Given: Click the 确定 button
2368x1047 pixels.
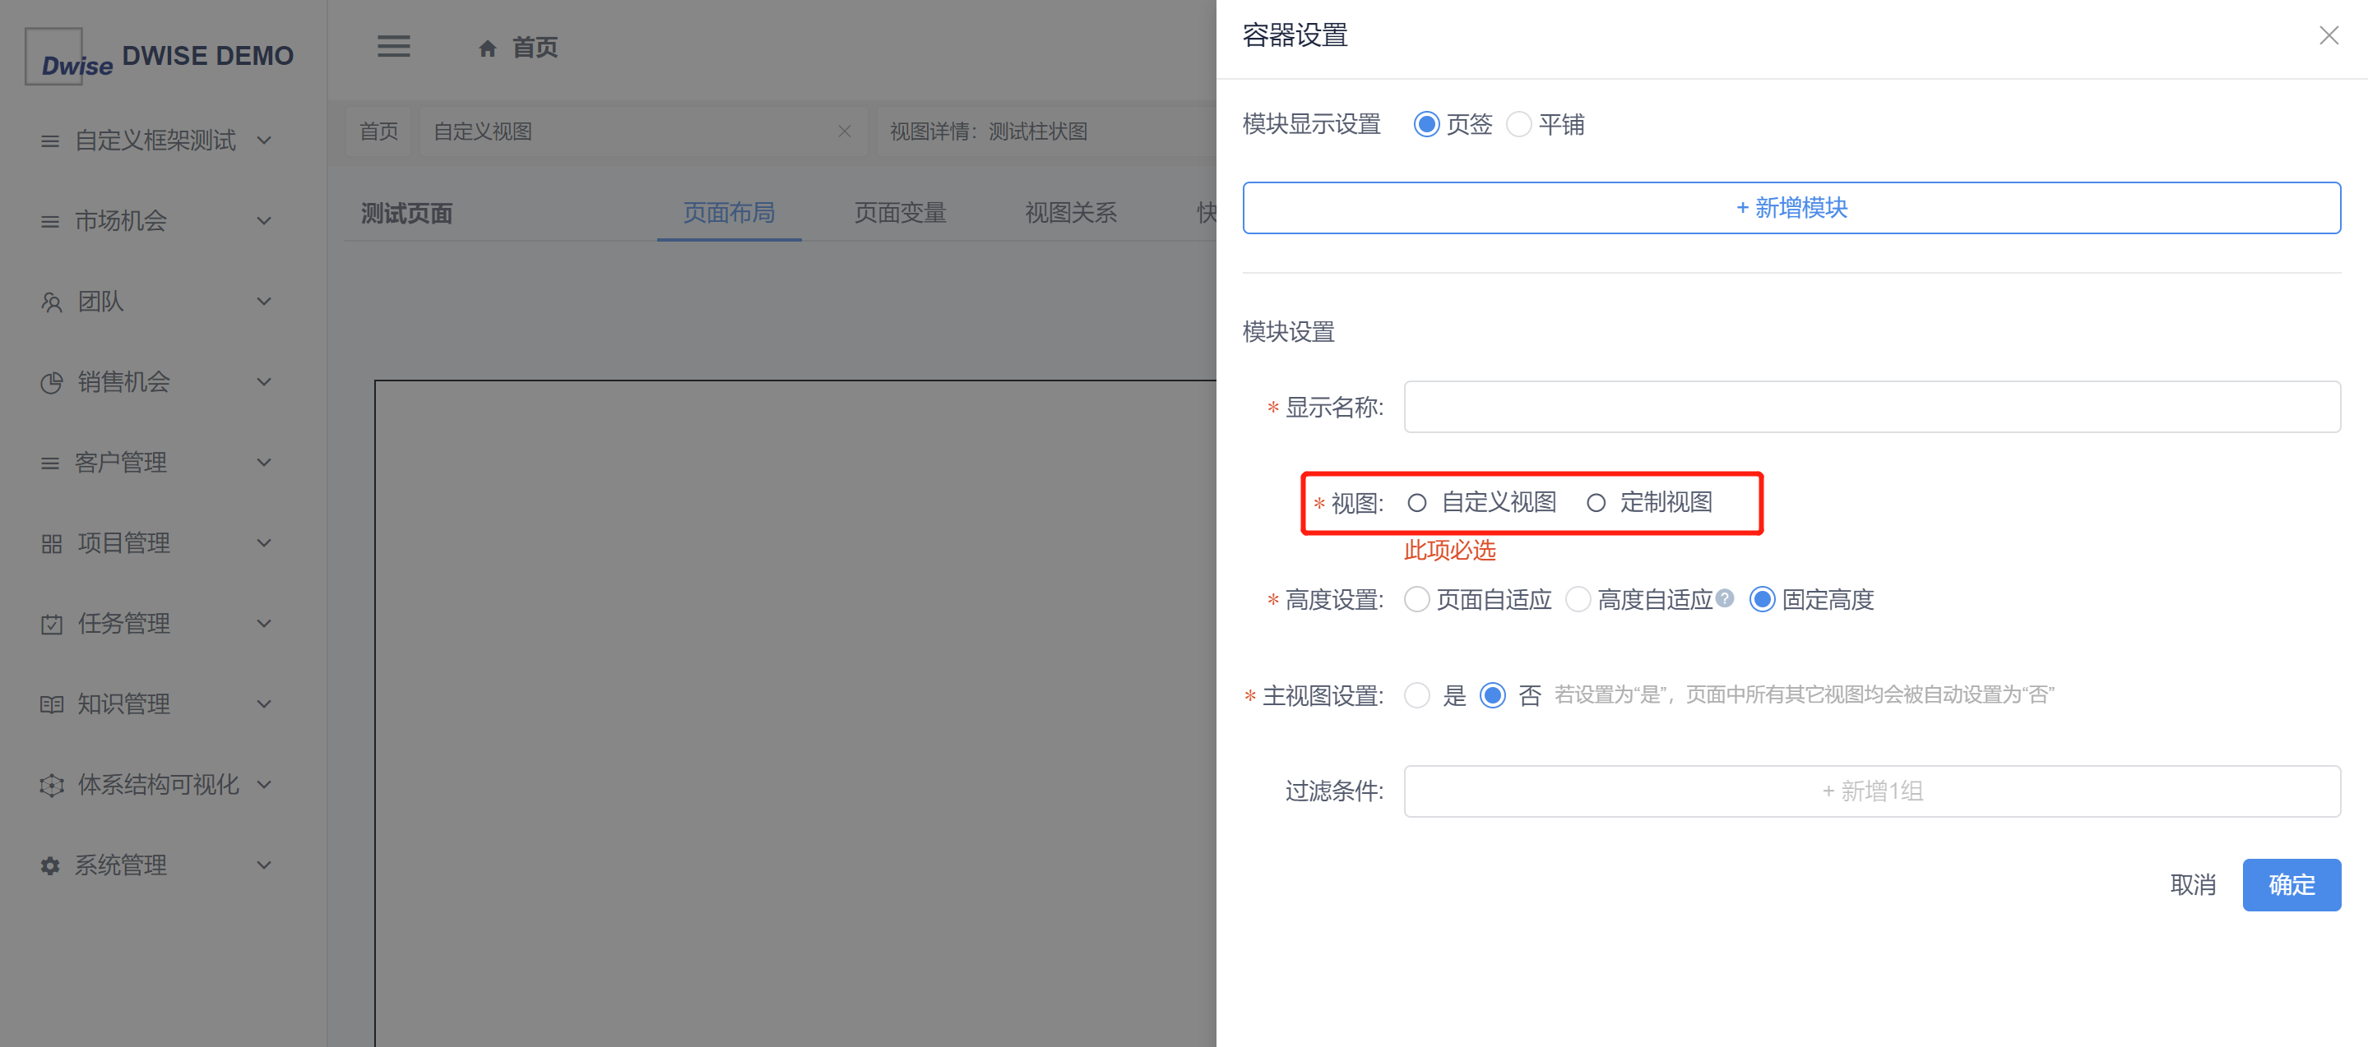Looking at the screenshot, I should (2291, 884).
